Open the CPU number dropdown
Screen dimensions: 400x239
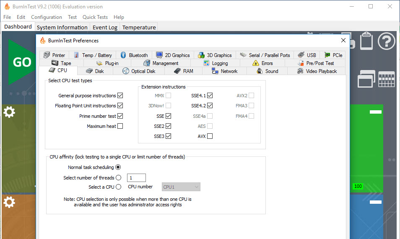tap(181, 187)
